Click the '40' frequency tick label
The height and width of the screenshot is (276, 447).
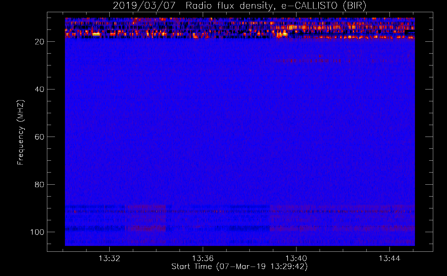click(40, 89)
